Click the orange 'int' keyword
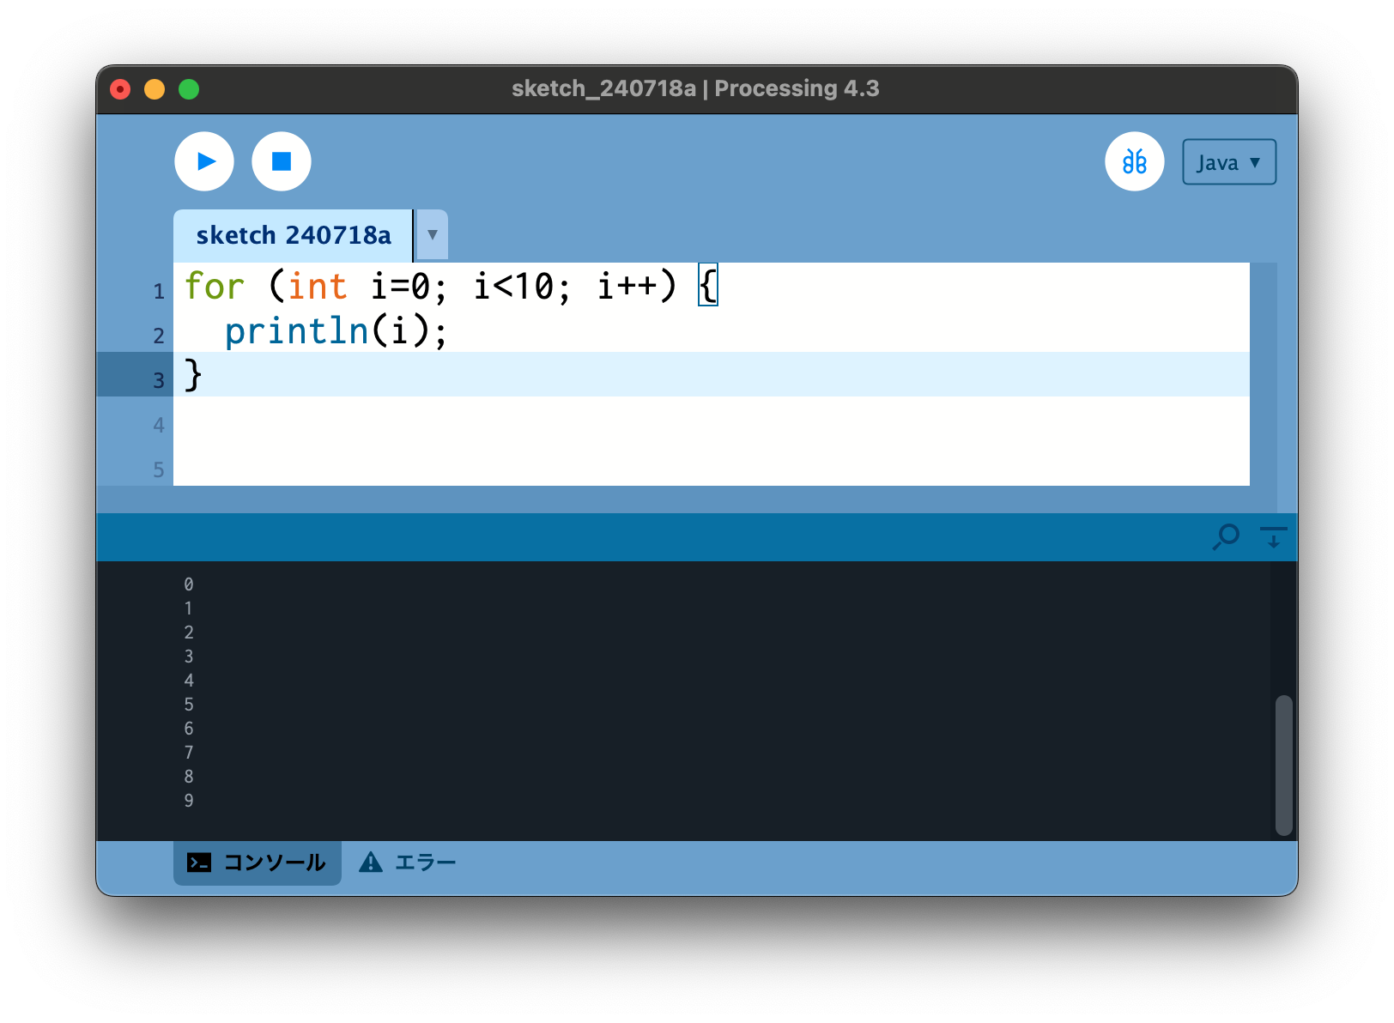This screenshot has height=1023, width=1394. [317, 287]
